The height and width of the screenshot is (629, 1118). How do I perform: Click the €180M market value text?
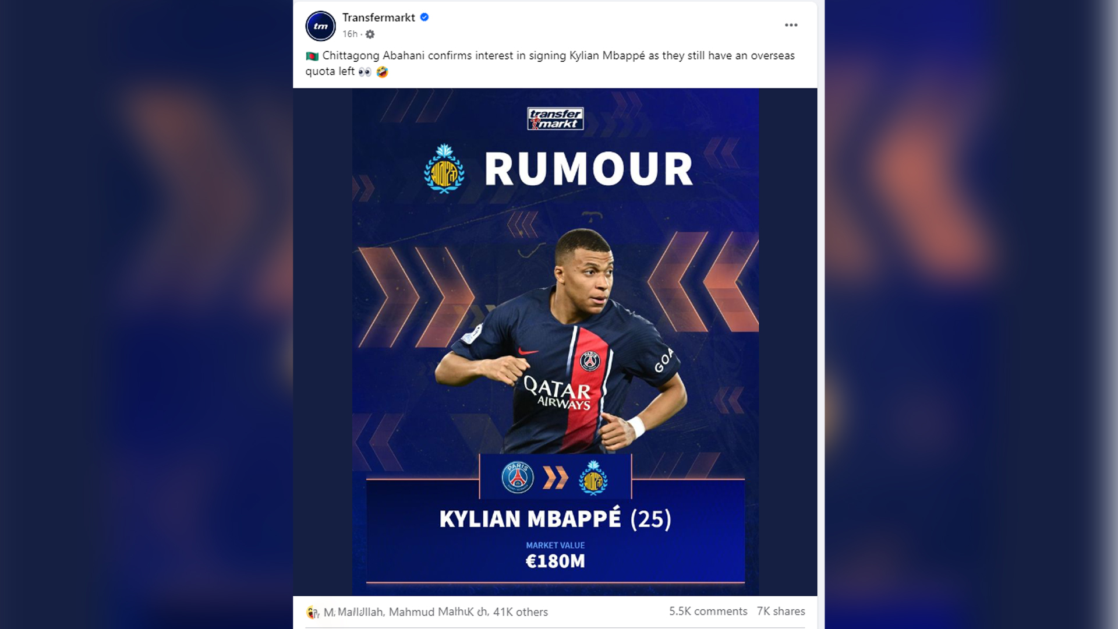(556, 561)
